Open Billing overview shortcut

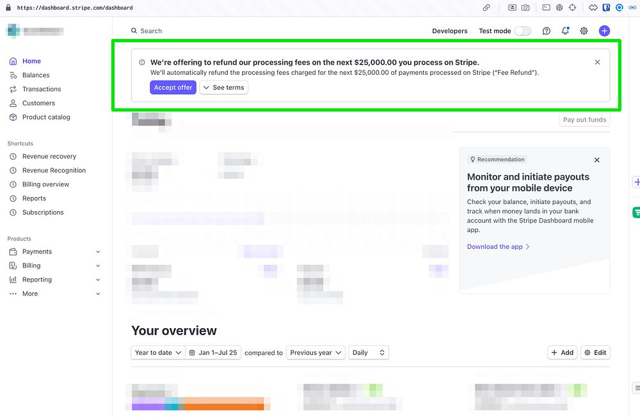[x=45, y=184]
